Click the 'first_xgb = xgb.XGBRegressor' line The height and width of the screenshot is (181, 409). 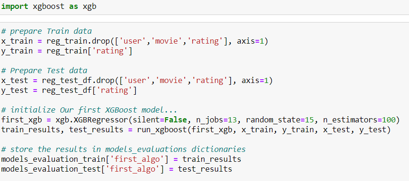[x=200, y=120]
